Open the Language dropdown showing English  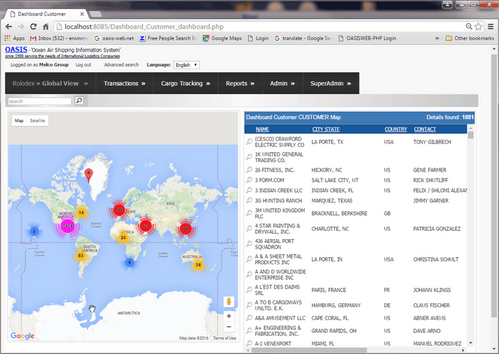186,65
